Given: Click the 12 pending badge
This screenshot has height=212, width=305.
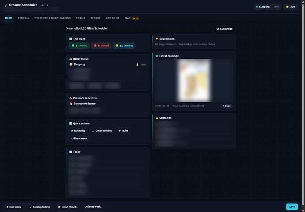Looking at the screenshot, I should click(124, 46).
